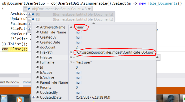Select the FilePath property name
The image size is (185, 102).
46,52
